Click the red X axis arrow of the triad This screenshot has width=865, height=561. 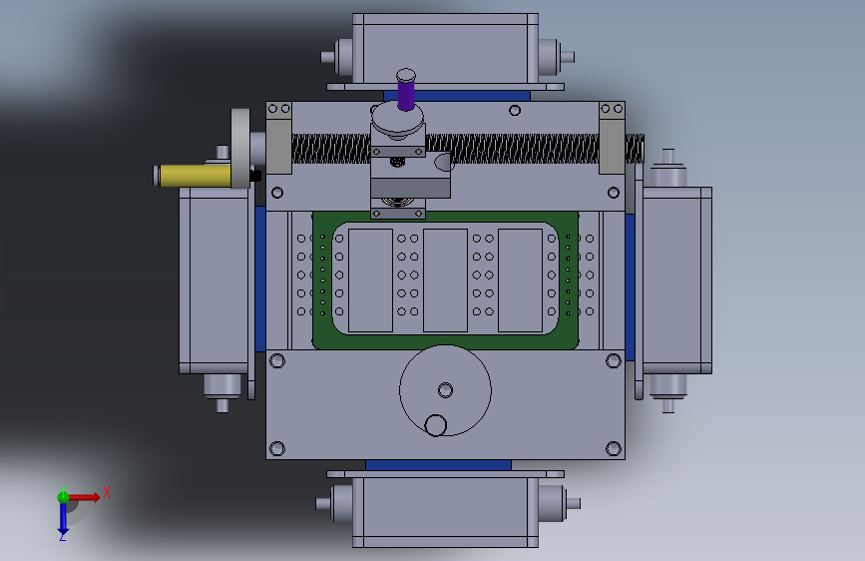click(x=84, y=497)
